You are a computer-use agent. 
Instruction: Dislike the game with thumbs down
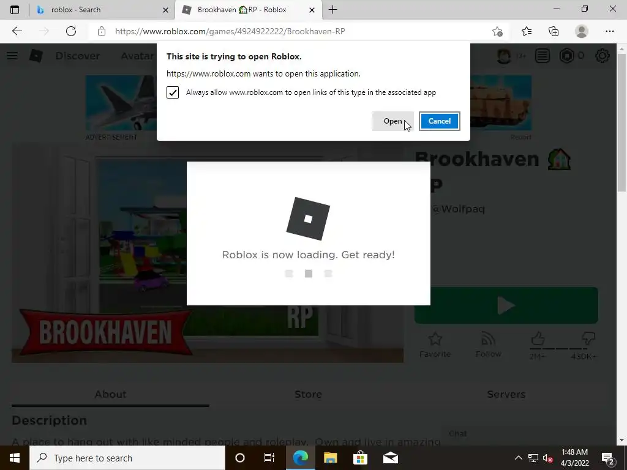coord(588,339)
